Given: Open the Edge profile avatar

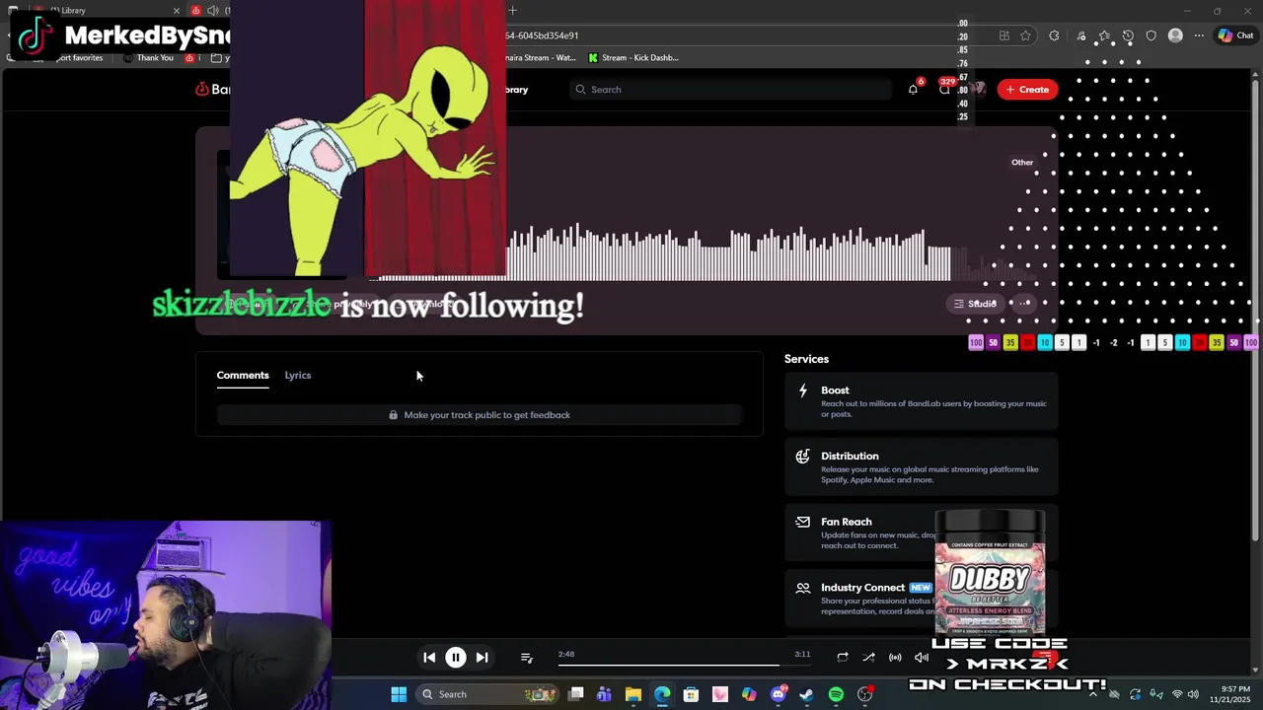Looking at the screenshot, I should [x=1175, y=35].
